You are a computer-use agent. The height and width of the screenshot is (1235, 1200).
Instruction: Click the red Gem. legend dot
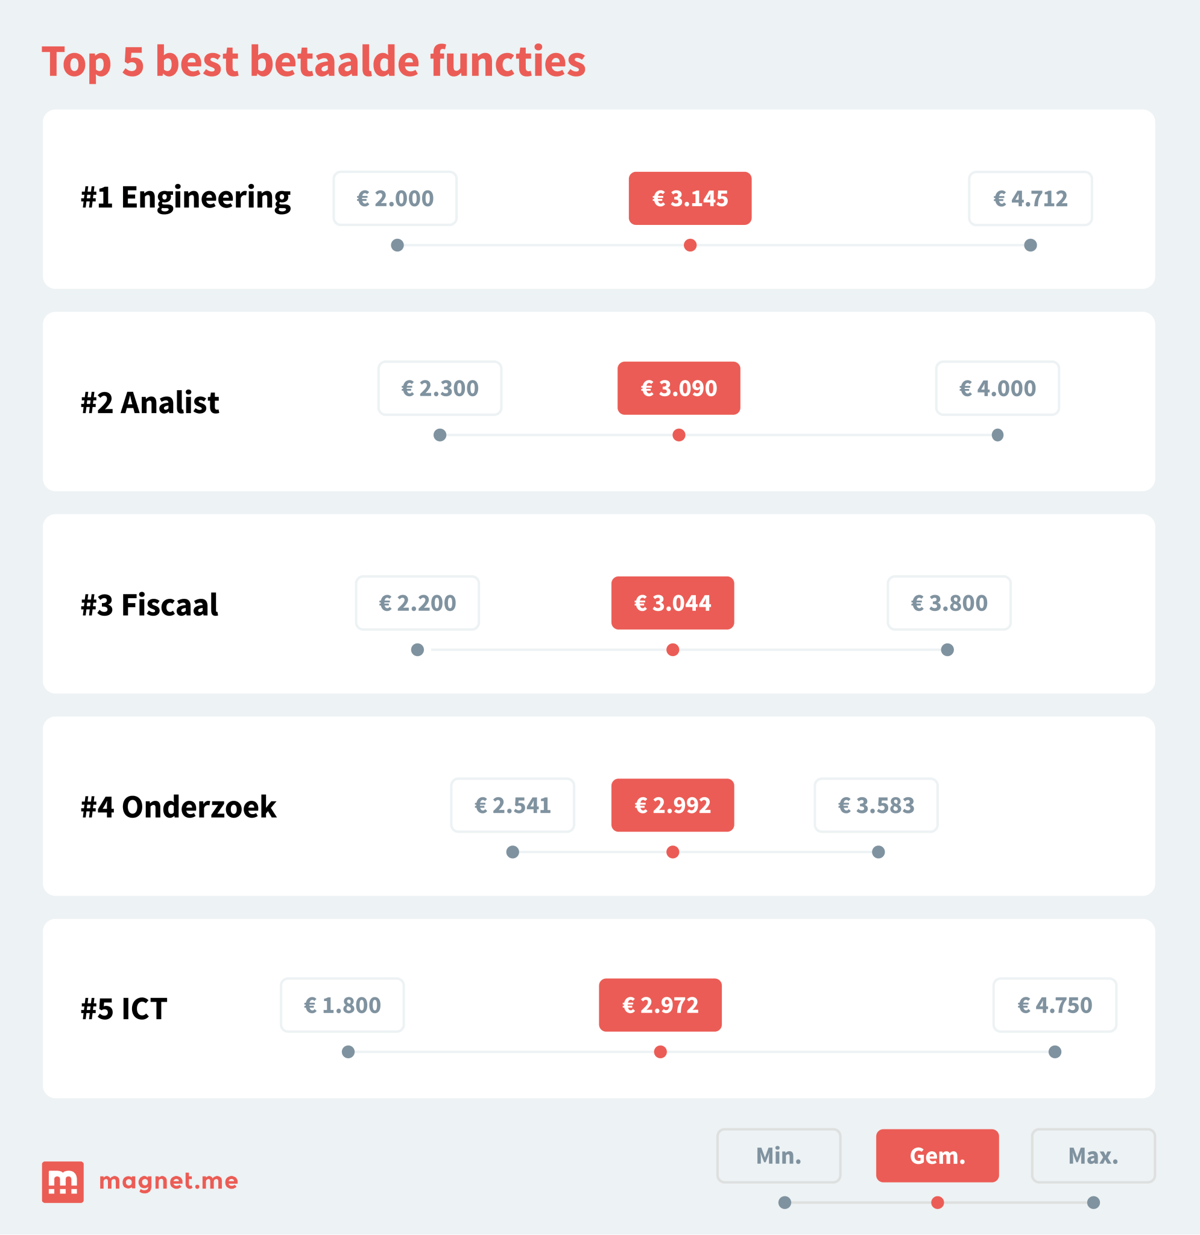tap(938, 1203)
